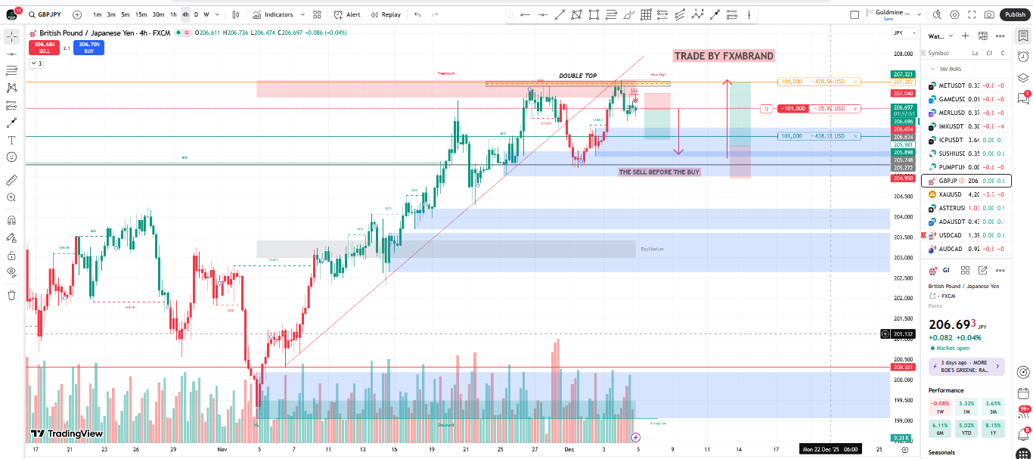Select rectangle tool in favorites toolbar
Image resolution: width=1033 pixels, height=459 pixels.
(x=594, y=14)
